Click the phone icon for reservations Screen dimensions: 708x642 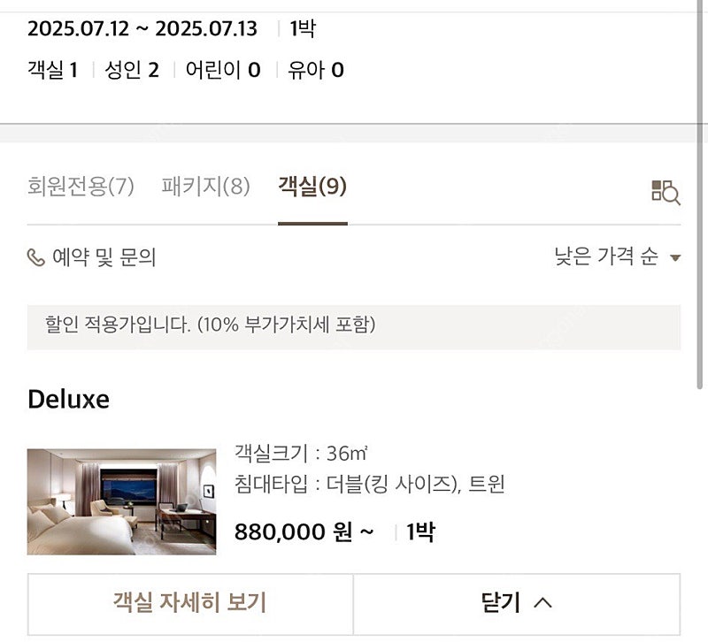click(x=36, y=257)
